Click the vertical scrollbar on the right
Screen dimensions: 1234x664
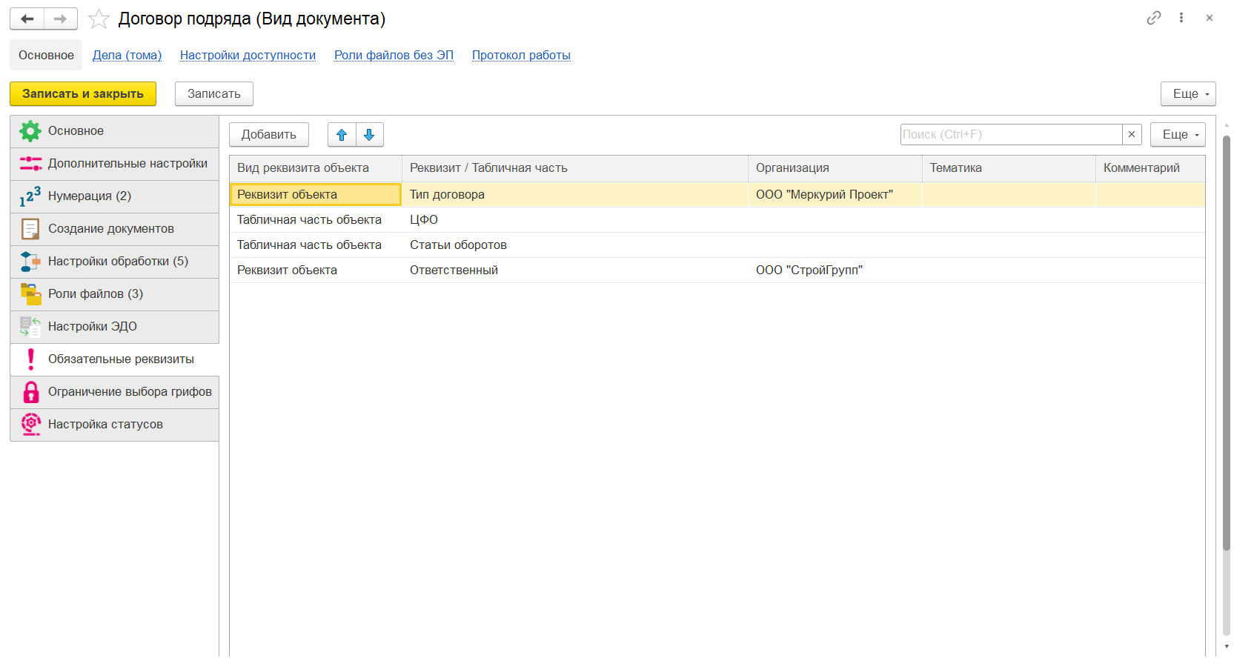tap(1227, 341)
